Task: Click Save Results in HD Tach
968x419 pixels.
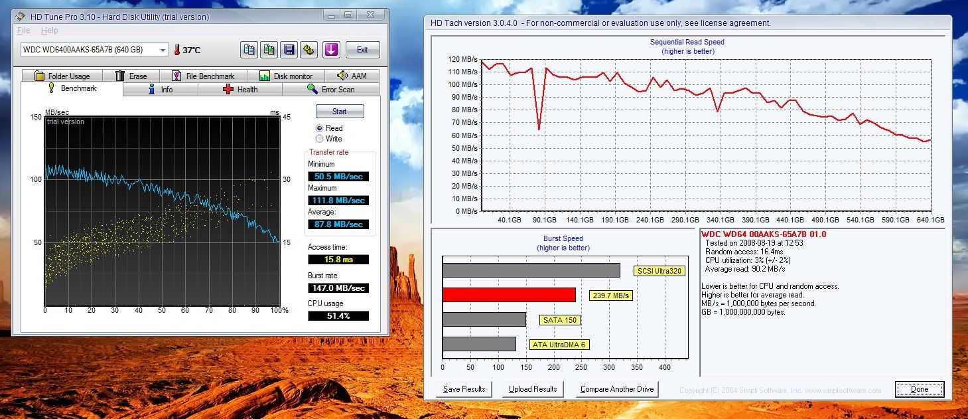Action: (464, 389)
